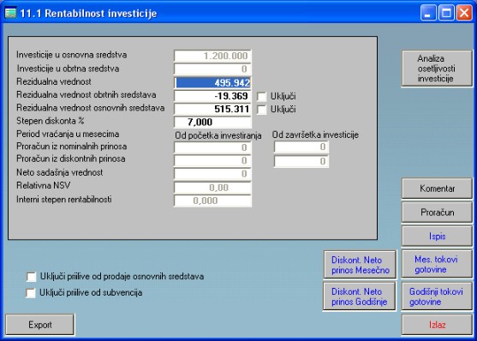
Task: Click nominalnih prinosa field under Od završetka investicije
Action: (301, 147)
